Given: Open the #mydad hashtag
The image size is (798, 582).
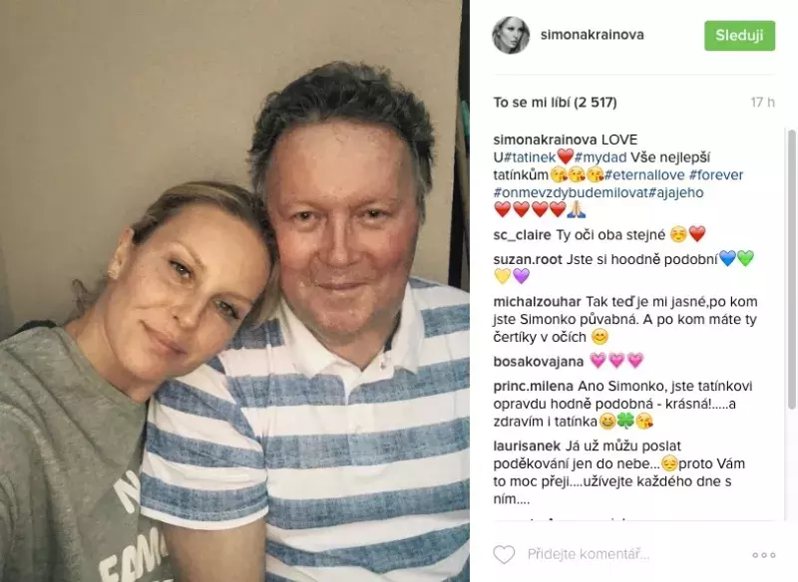Looking at the screenshot, I should (600, 157).
